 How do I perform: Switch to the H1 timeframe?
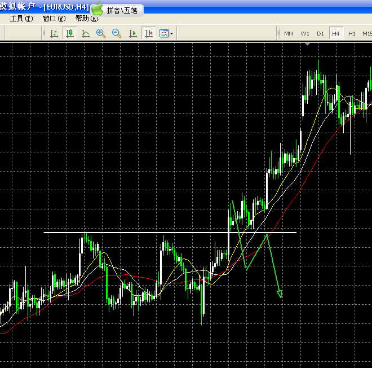[x=352, y=33]
